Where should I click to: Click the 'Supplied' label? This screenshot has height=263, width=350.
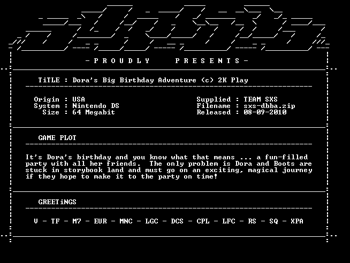[x=214, y=99]
